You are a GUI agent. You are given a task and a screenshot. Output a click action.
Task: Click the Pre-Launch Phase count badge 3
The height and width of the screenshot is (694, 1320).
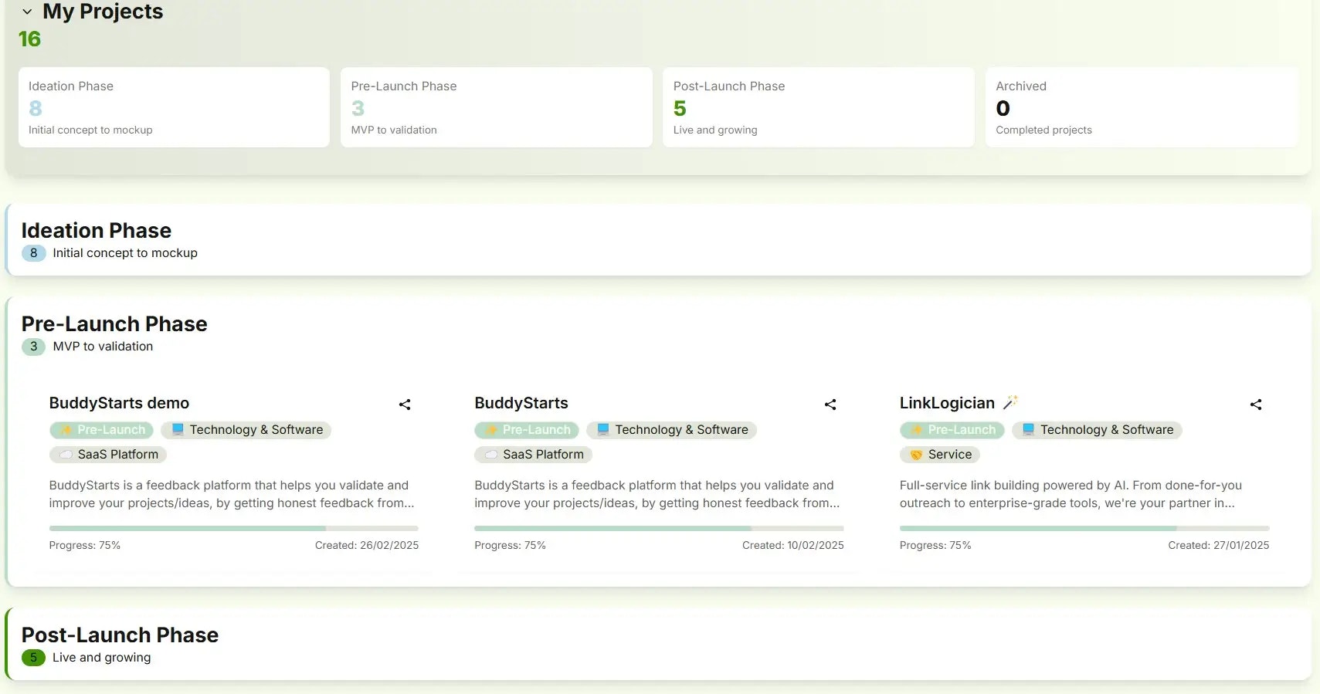(x=33, y=347)
